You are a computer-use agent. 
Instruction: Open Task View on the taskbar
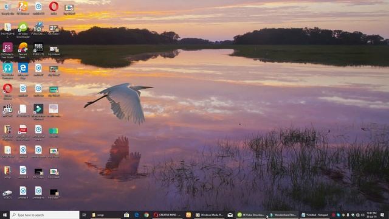(84, 215)
